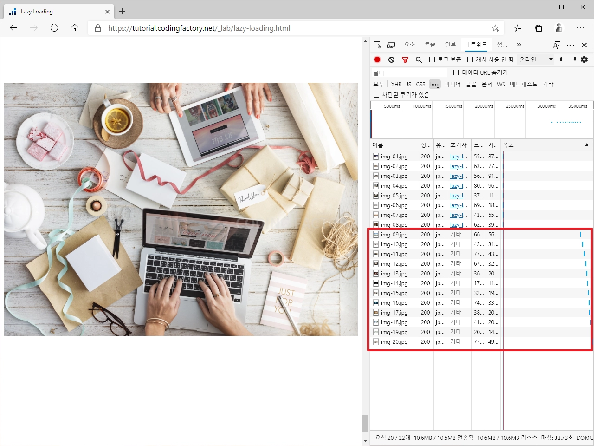Filter requests by Img

click(x=434, y=84)
